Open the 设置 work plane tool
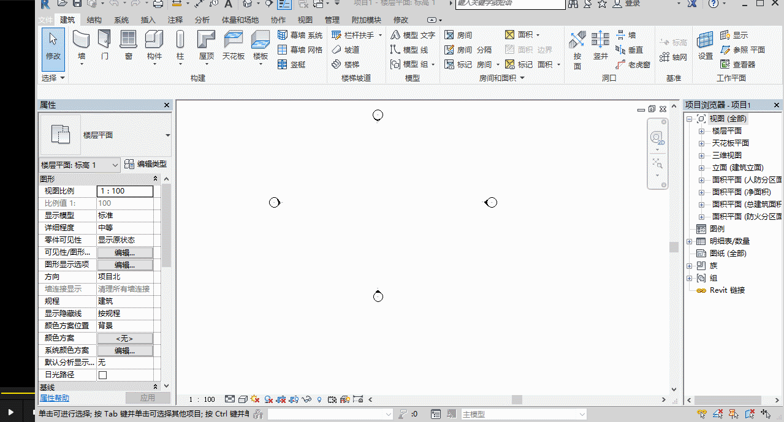The image size is (784, 422). 706,47
